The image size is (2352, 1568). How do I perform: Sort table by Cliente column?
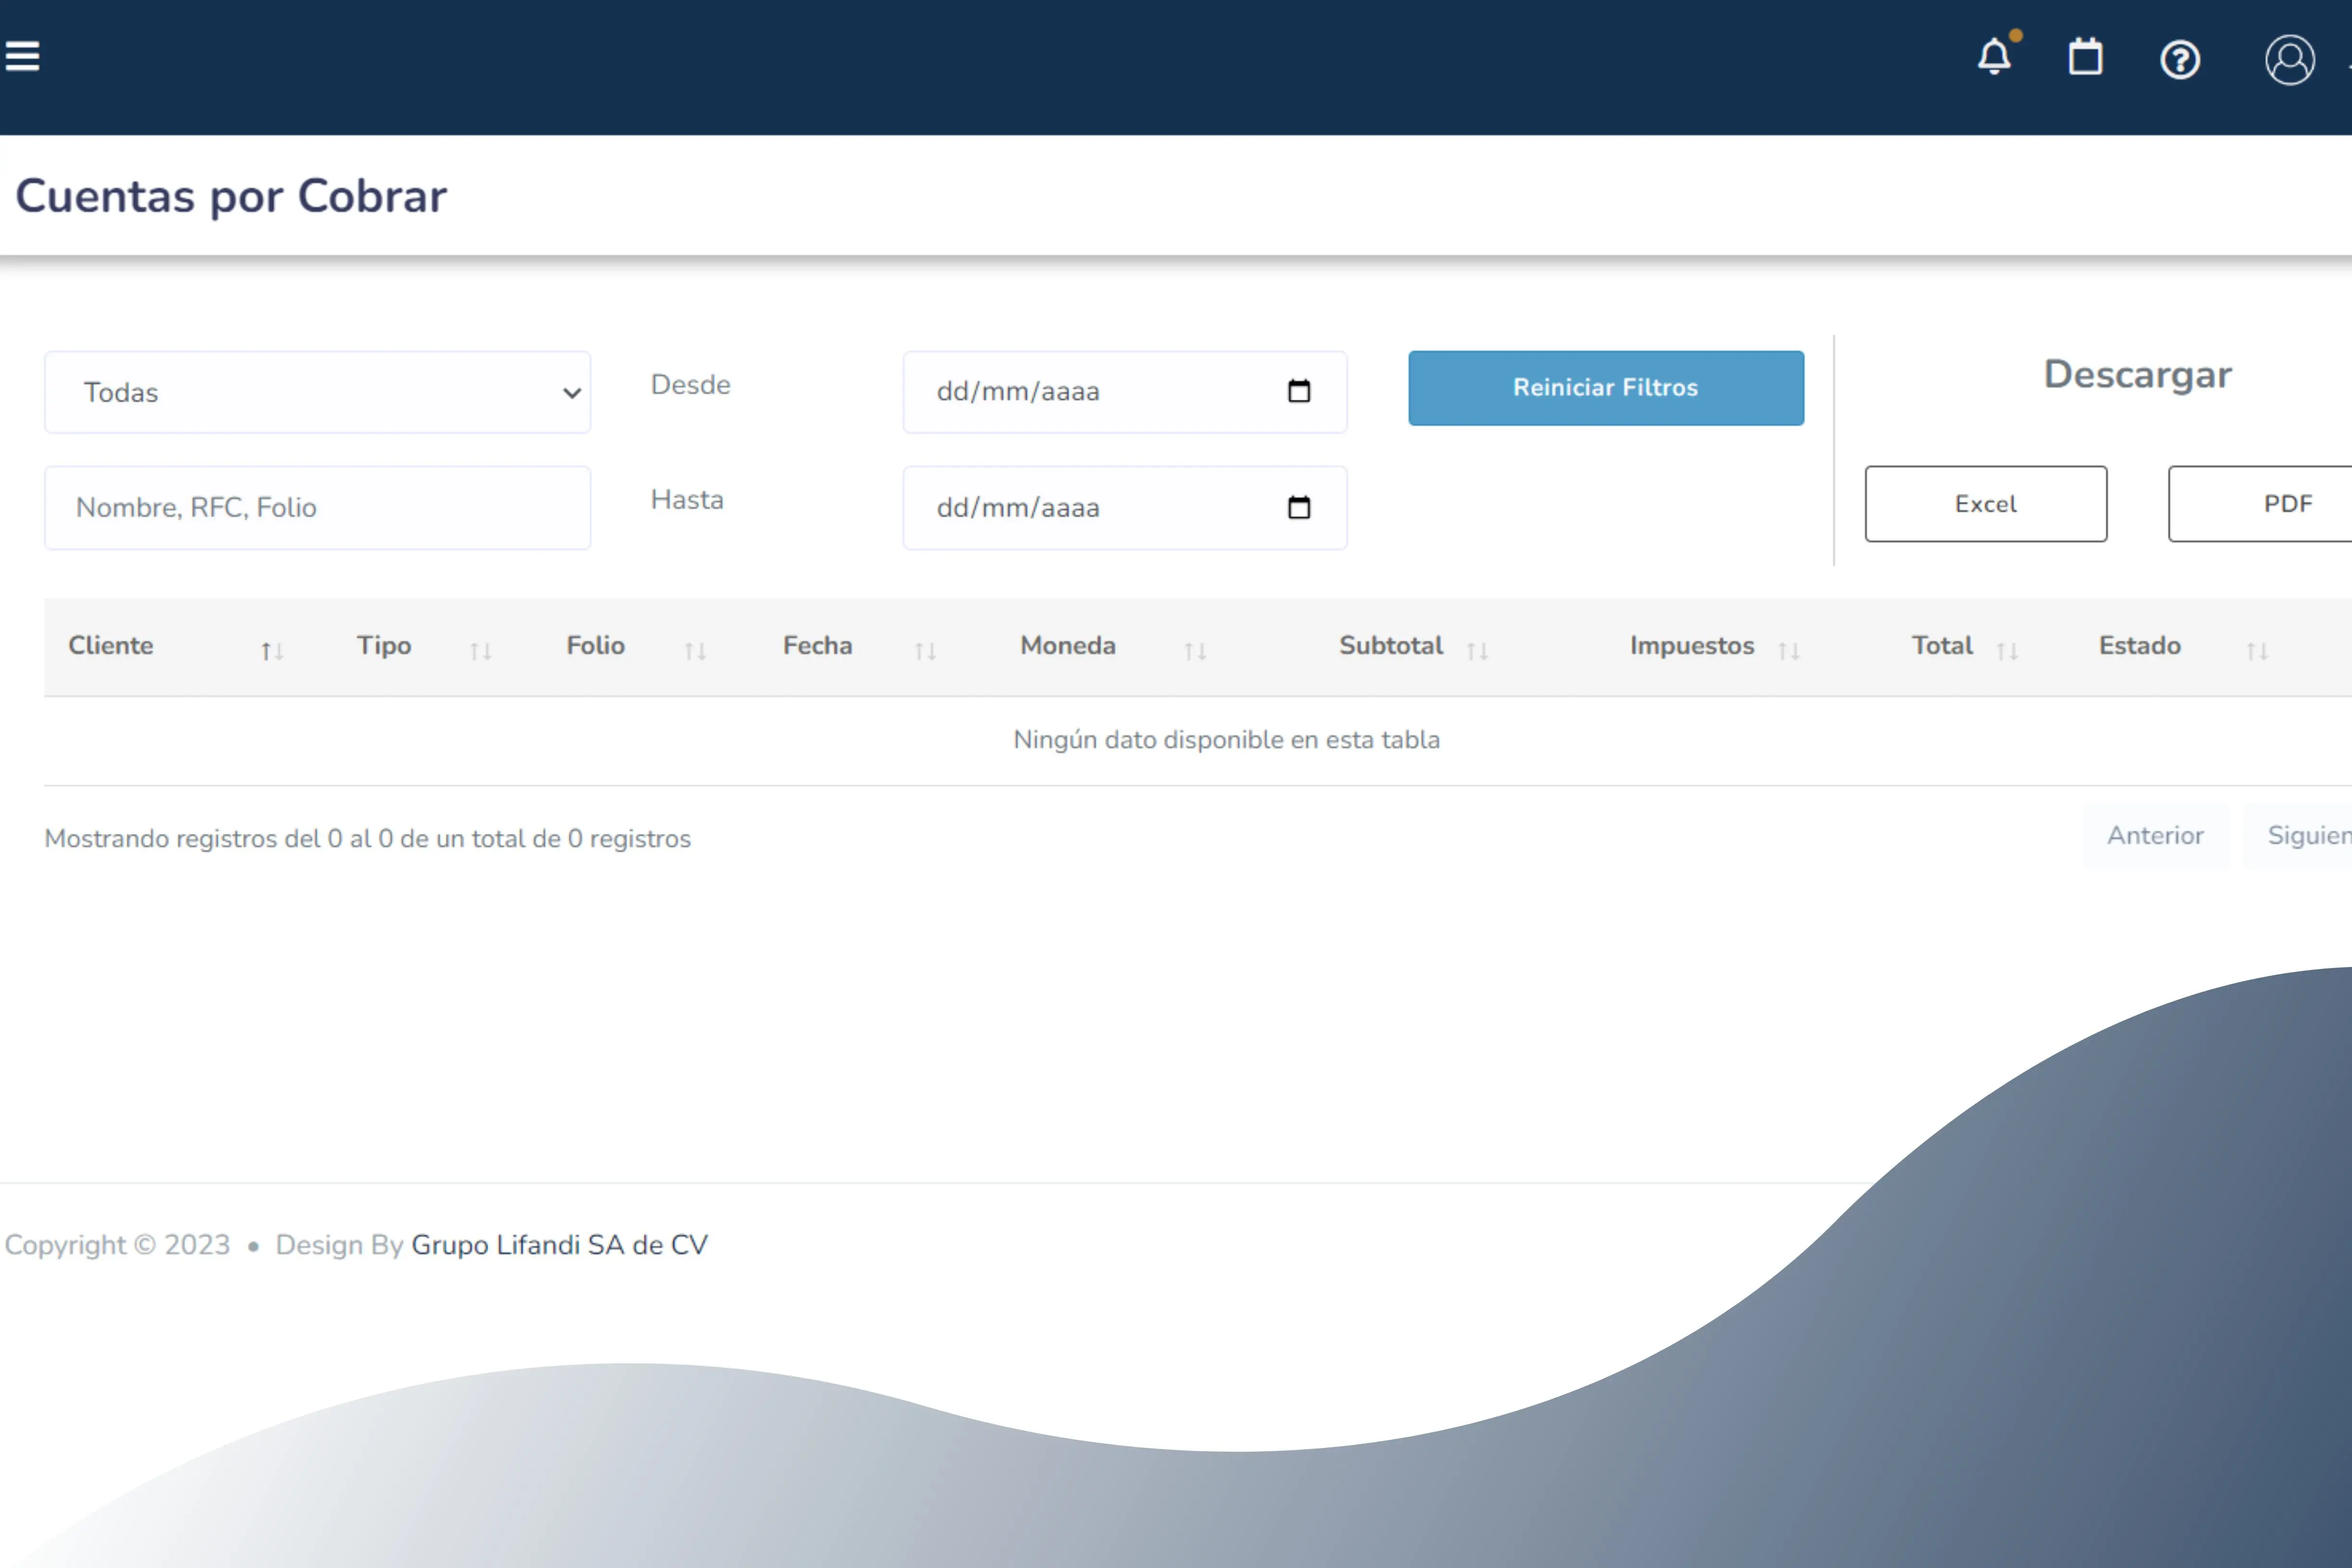(x=110, y=646)
